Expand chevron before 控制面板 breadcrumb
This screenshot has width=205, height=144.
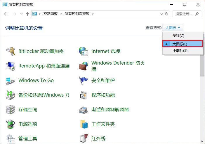pos(40,14)
